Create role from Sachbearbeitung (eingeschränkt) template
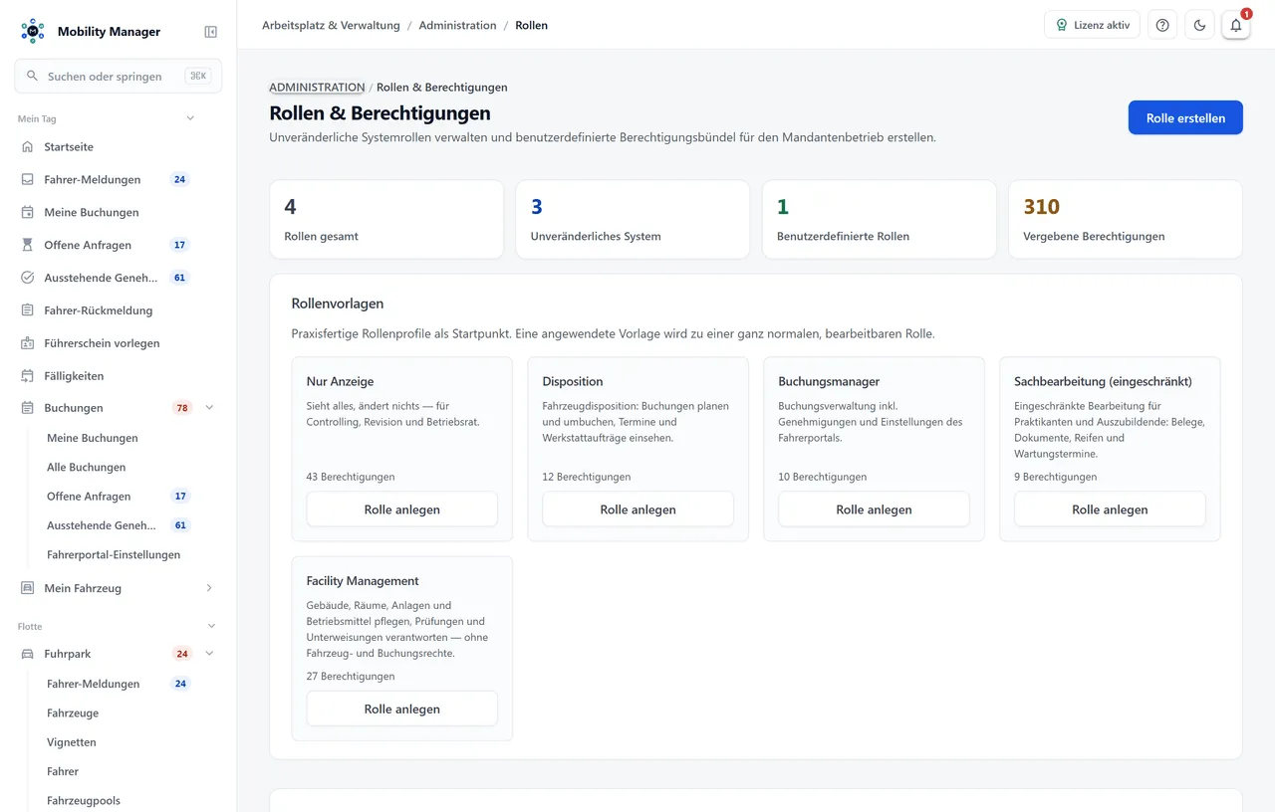The image size is (1275, 812). pos(1110,509)
